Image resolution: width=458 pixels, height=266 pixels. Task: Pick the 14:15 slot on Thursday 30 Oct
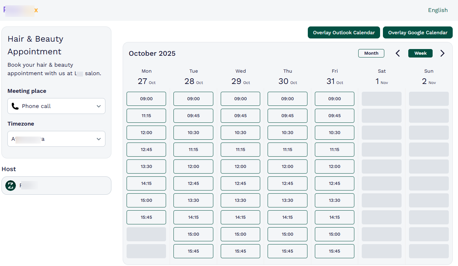point(287,217)
